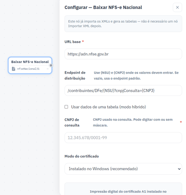Close the Configurar panel with the X

[177, 7]
